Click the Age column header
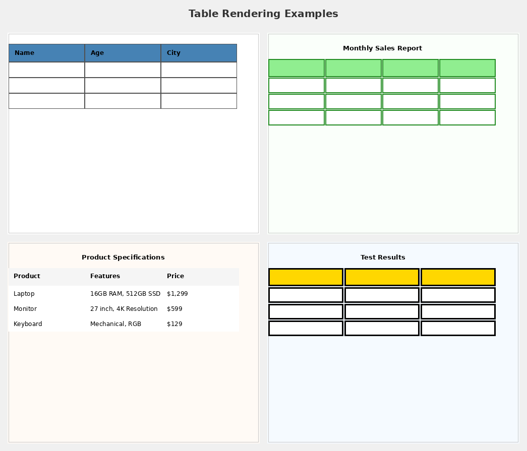The image size is (527, 451). [123, 53]
